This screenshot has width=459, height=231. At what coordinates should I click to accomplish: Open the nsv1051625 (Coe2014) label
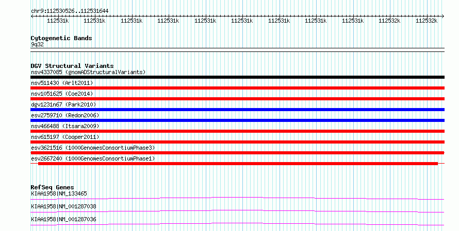(62, 94)
